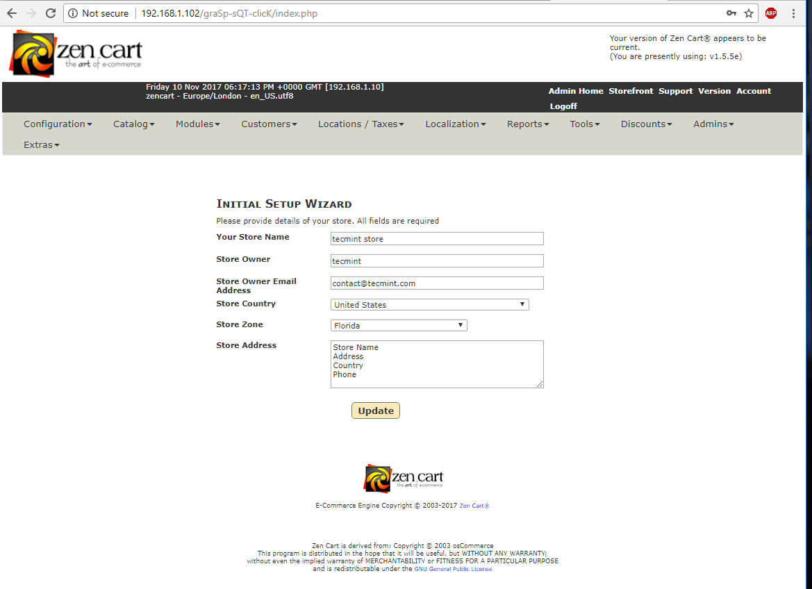Open the Locations / Taxes menu
This screenshot has height=589, width=812.
[361, 124]
